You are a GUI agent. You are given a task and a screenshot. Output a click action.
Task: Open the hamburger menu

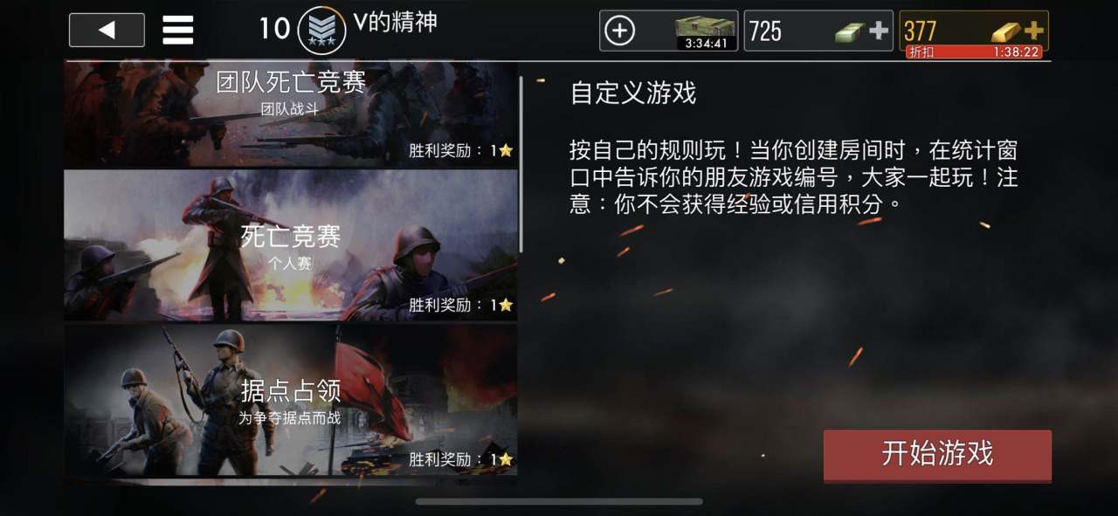tap(178, 31)
